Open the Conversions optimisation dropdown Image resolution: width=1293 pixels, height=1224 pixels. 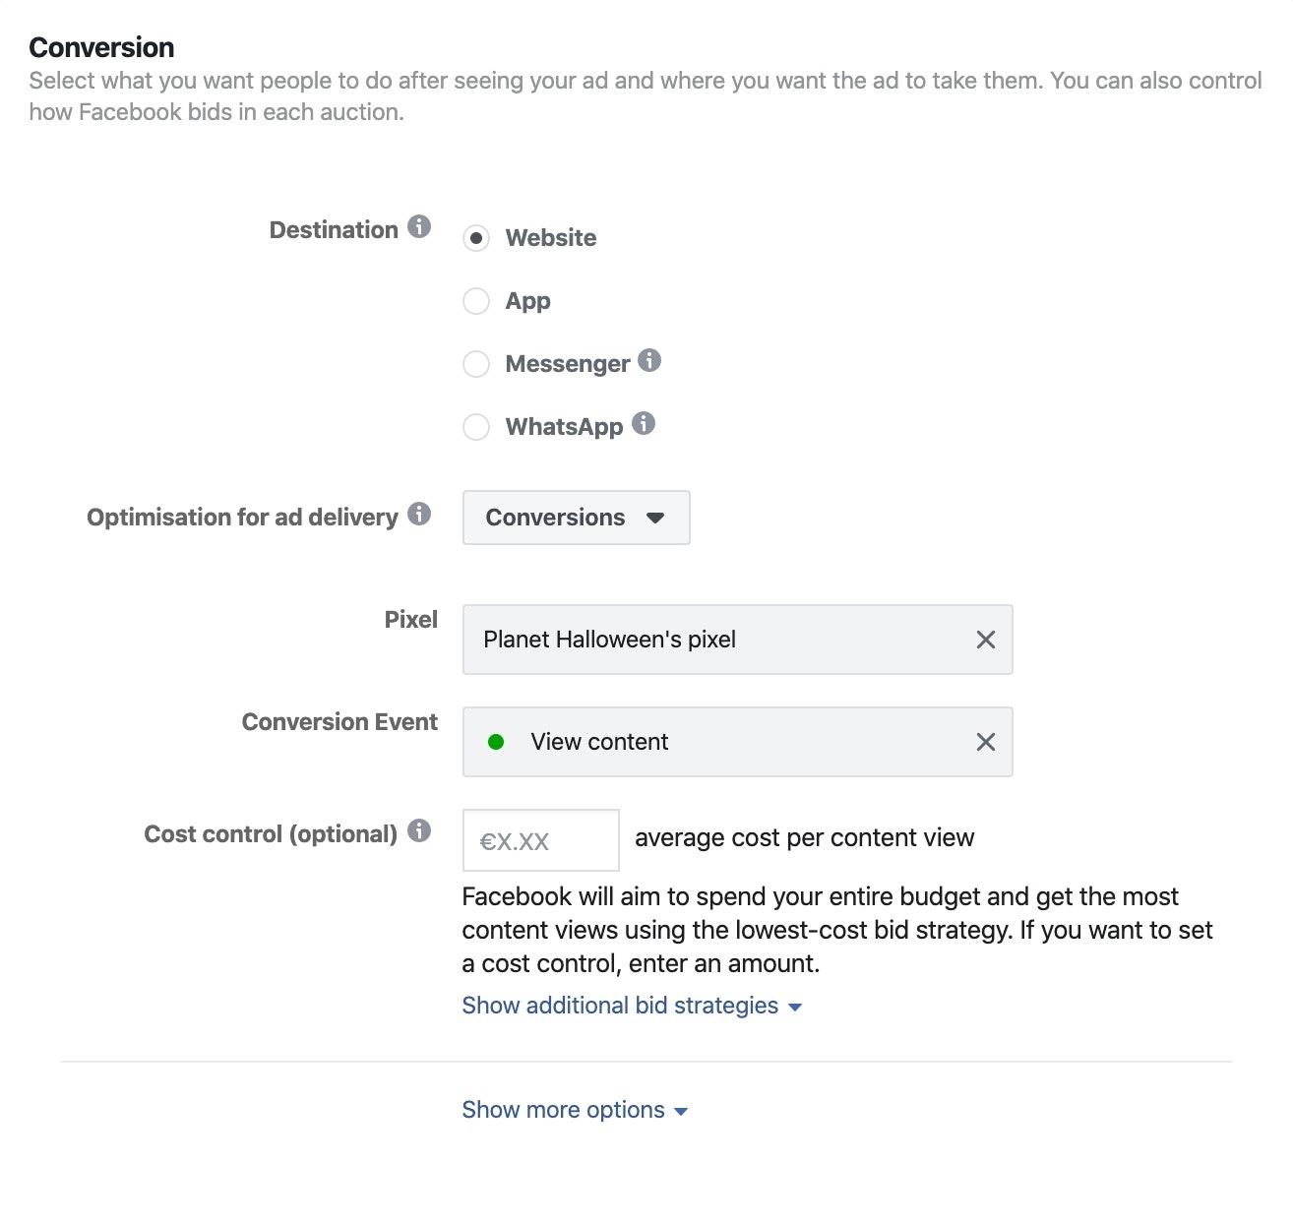(576, 518)
